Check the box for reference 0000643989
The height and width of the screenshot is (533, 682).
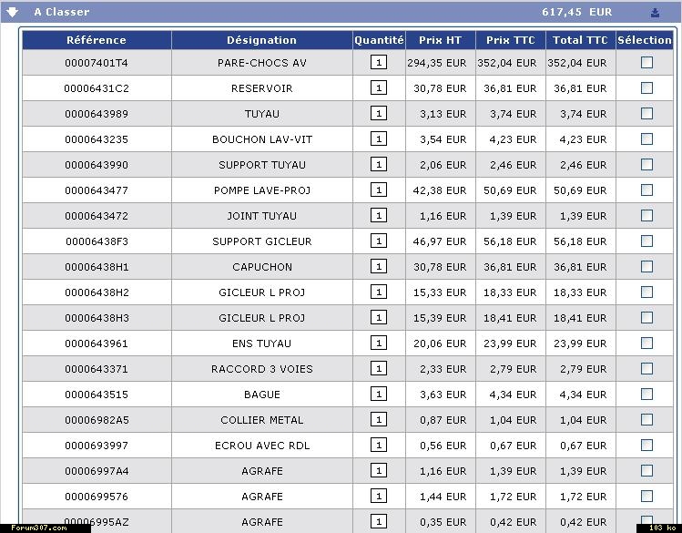(646, 114)
